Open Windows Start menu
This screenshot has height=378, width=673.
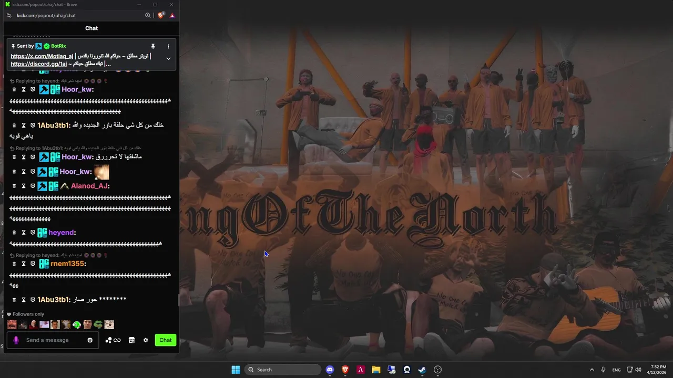pos(236,370)
